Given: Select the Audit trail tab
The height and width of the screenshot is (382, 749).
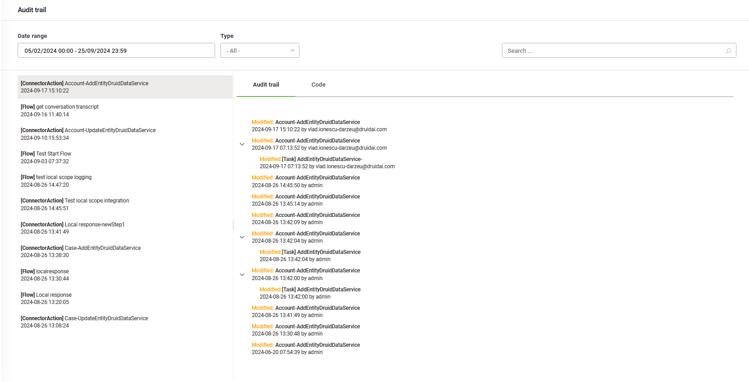Looking at the screenshot, I should click(266, 85).
